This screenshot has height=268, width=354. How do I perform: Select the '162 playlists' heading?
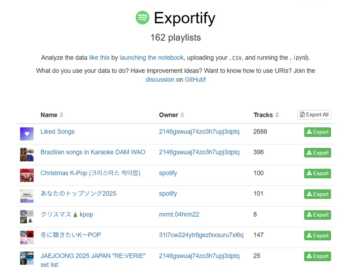[x=176, y=38]
